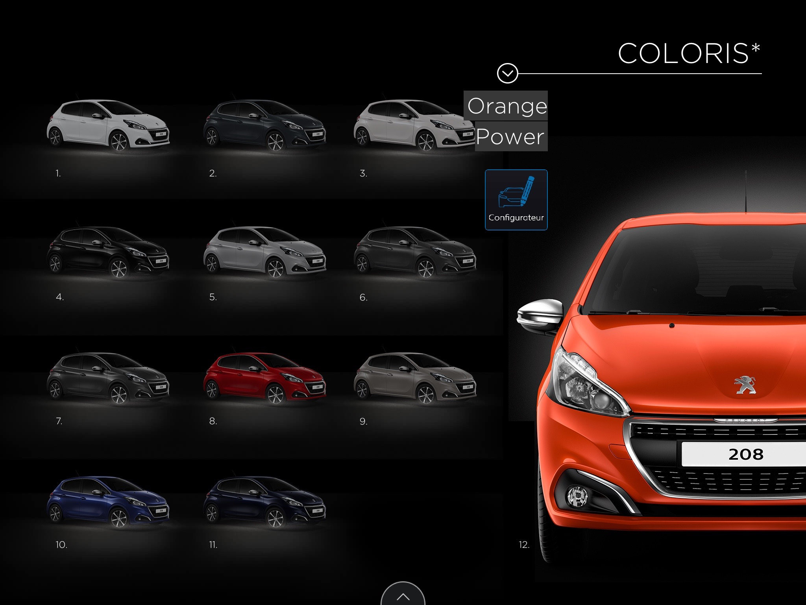The height and width of the screenshot is (605, 806).
Task: Click the '5.' label under silver car
Action: pyautogui.click(x=213, y=297)
